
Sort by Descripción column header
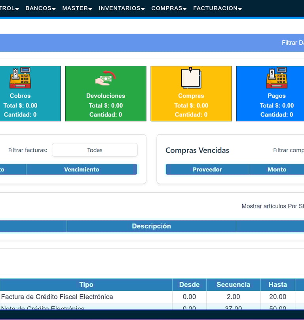[151, 226]
